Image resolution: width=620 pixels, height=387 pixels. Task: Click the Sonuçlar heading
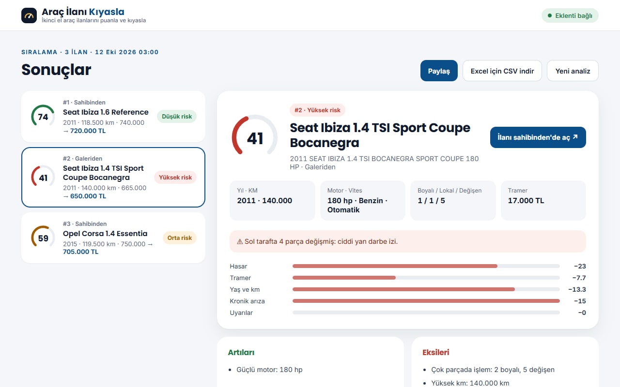[56, 70]
